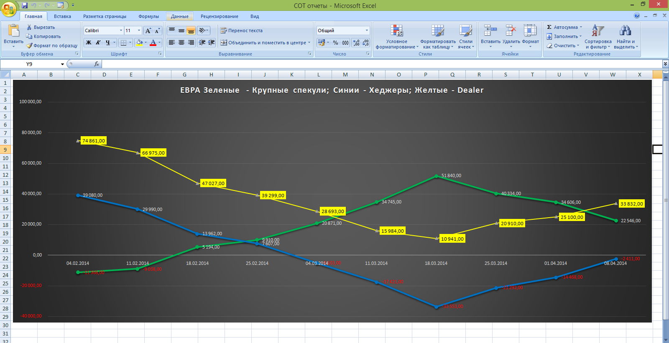
Task: Decrease cell indent
Action: pos(202,43)
